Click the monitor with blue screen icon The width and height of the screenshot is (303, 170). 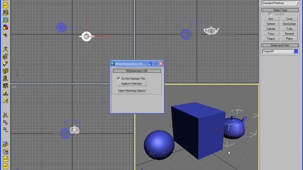(5, 20)
